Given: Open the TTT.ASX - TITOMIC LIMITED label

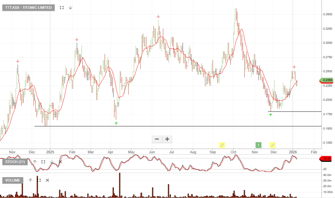Looking at the screenshot, I should point(29,8).
